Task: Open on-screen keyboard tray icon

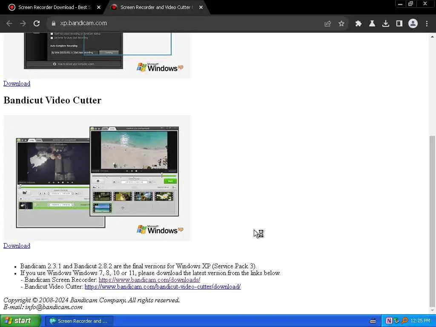Action: 373,321
